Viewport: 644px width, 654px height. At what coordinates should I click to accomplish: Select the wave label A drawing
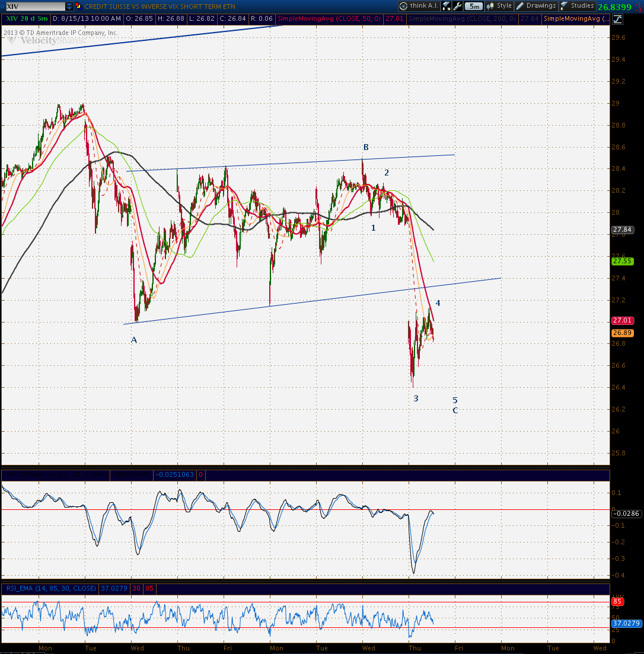(x=134, y=340)
